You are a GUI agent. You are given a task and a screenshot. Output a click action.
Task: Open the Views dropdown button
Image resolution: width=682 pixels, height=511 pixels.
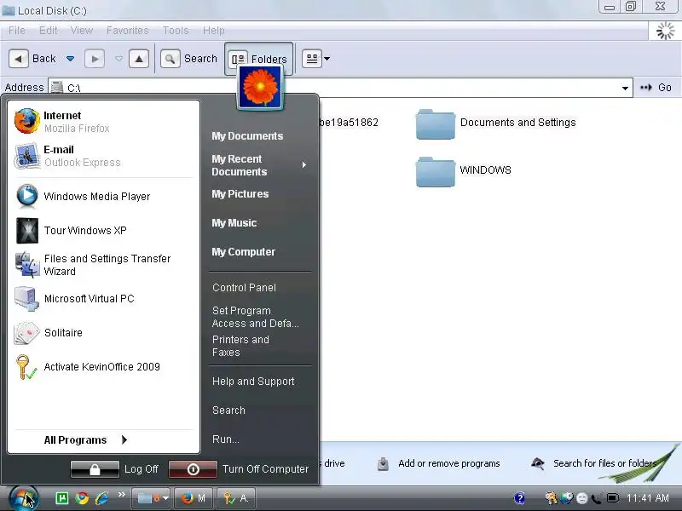(315, 59)
